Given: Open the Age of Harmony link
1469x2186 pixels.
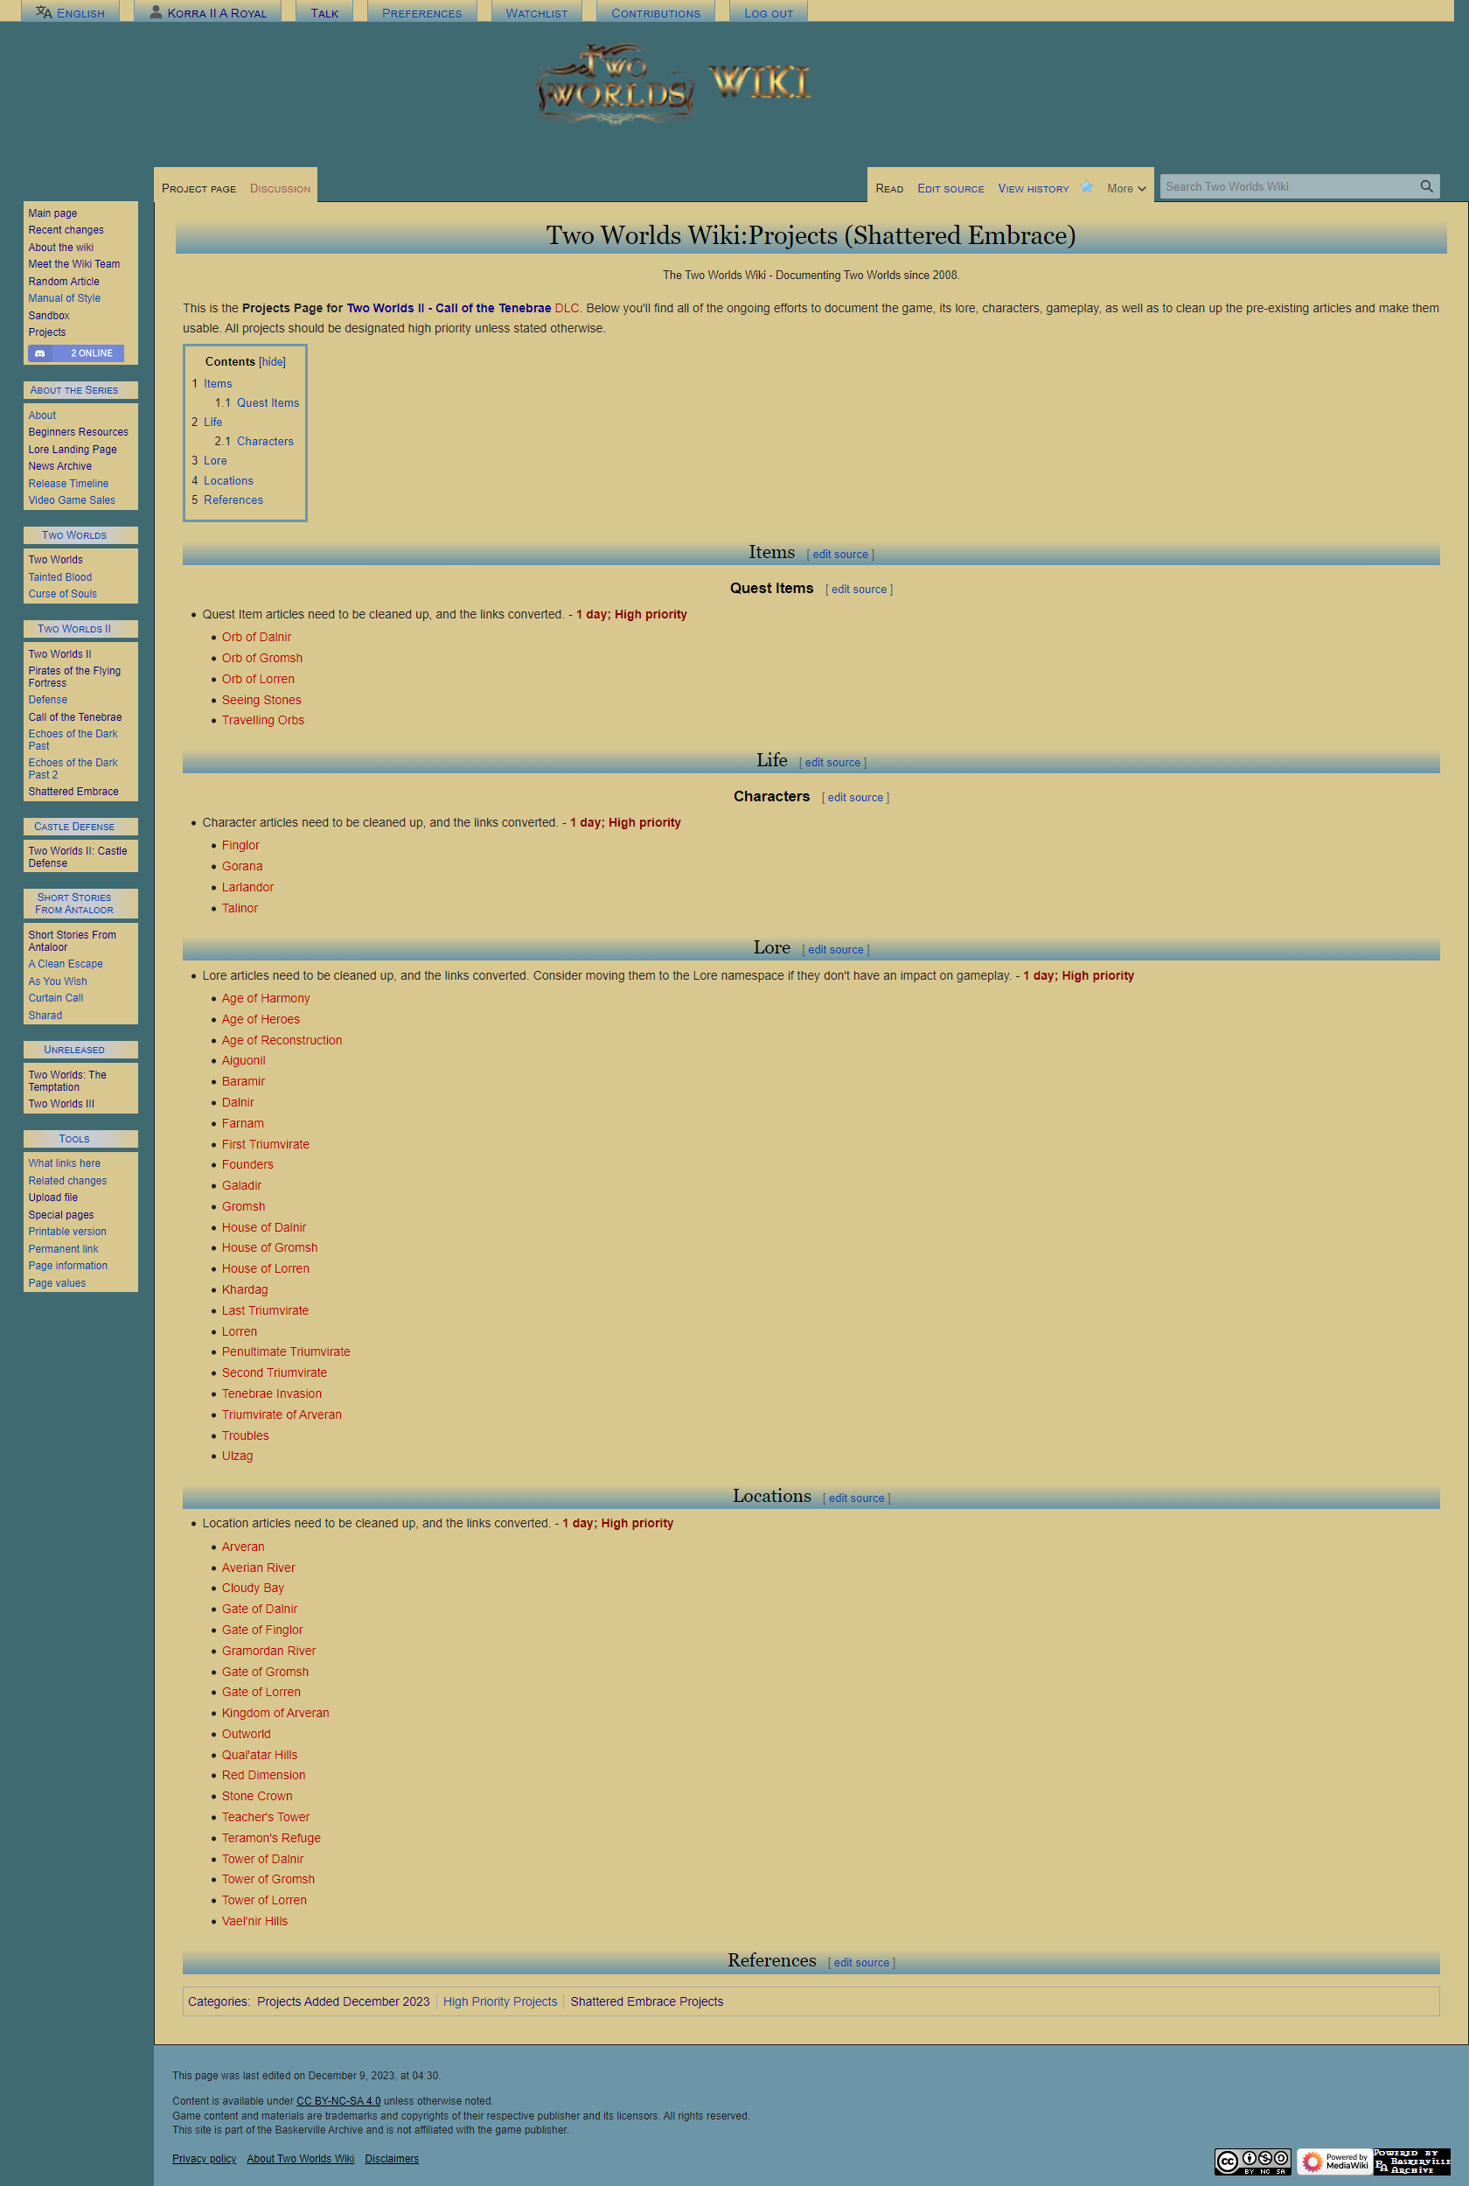Looking at the screenshot, I should 266,999.
